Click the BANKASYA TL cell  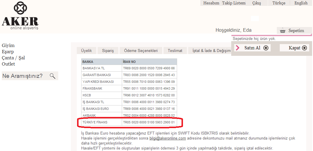coord(101,68)
